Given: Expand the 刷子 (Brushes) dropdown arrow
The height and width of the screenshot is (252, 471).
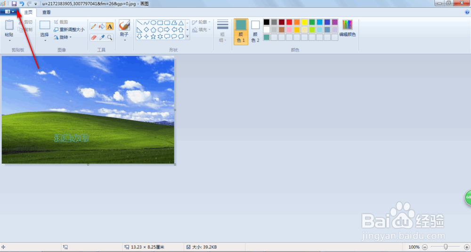Looking at the screenshot, I should tap(124, 40).
